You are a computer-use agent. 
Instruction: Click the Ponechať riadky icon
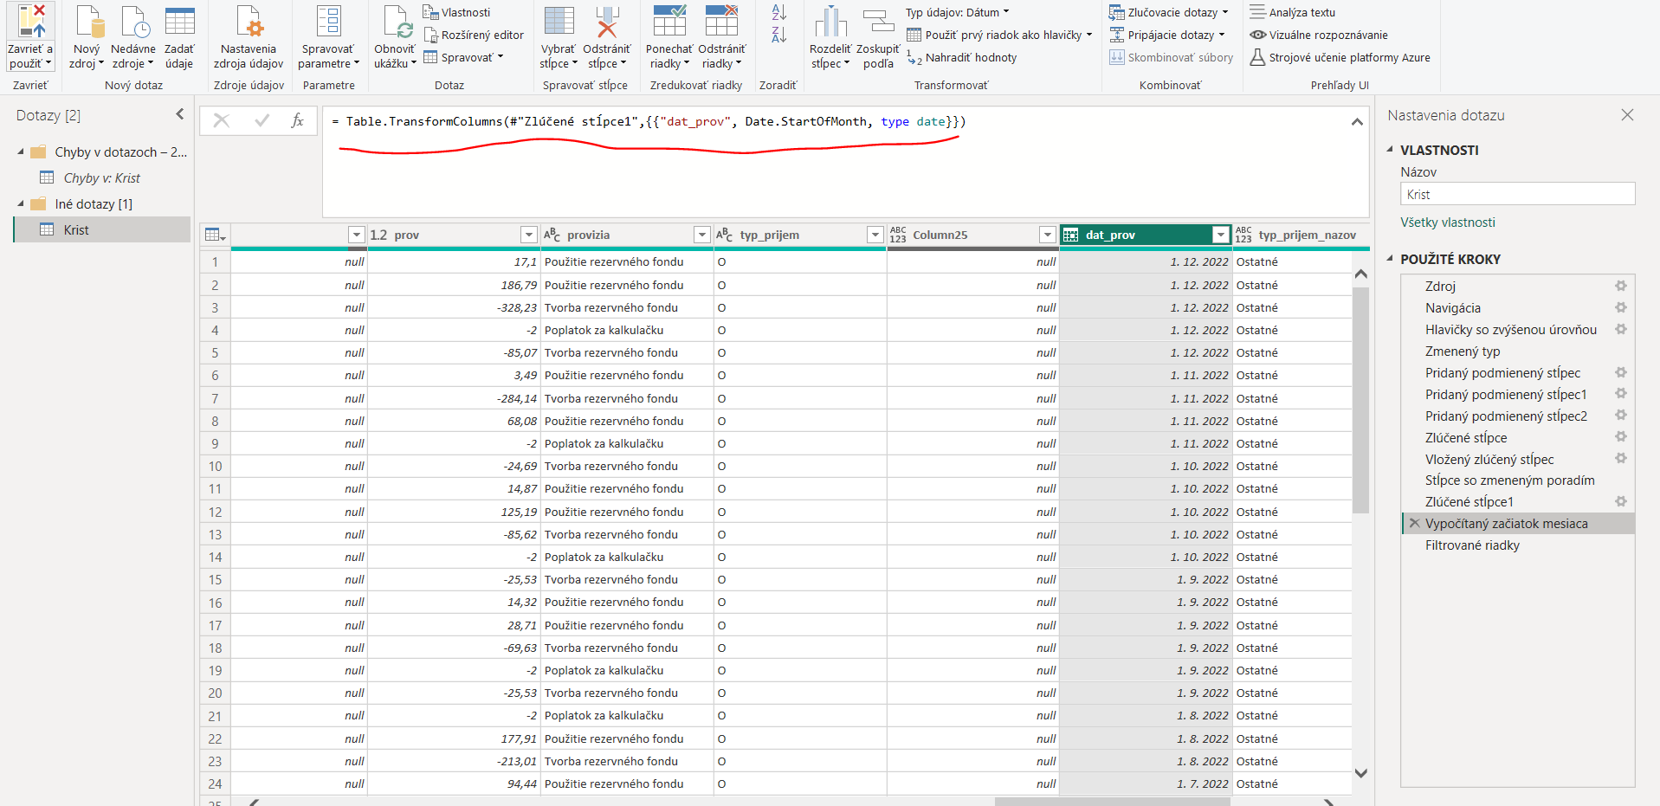coord(669,21)
